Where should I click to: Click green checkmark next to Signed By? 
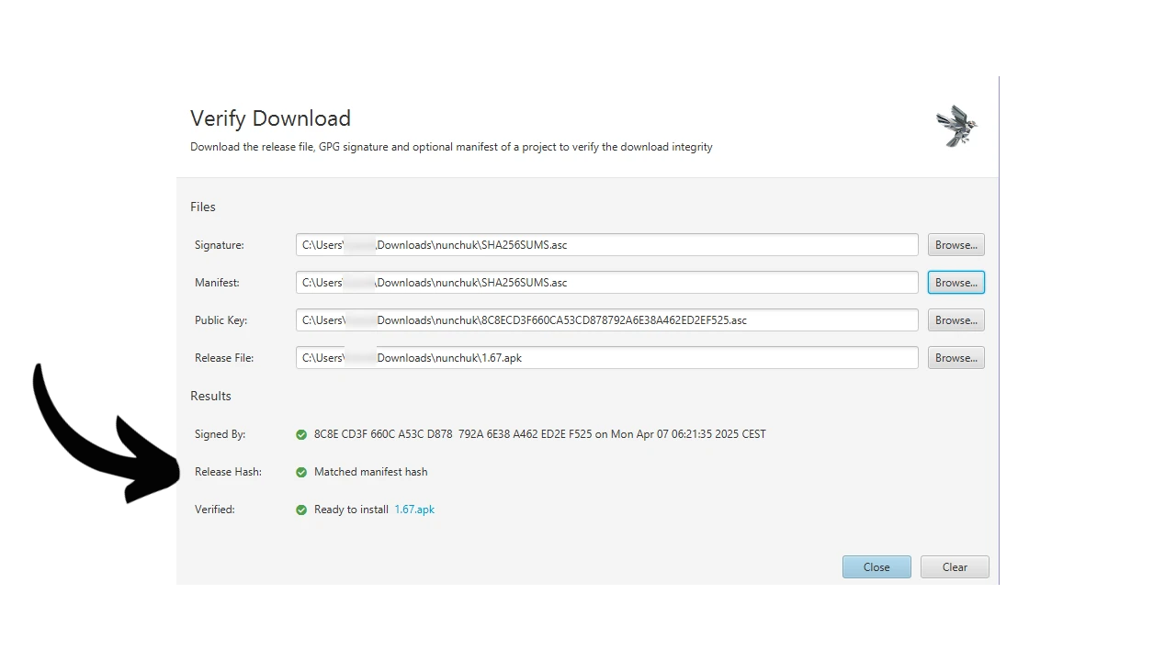[x=301, y=434]
